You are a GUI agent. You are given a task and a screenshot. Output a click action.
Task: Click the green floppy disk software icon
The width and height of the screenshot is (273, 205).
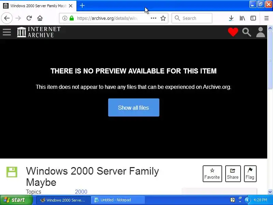[x=12, y=172]
